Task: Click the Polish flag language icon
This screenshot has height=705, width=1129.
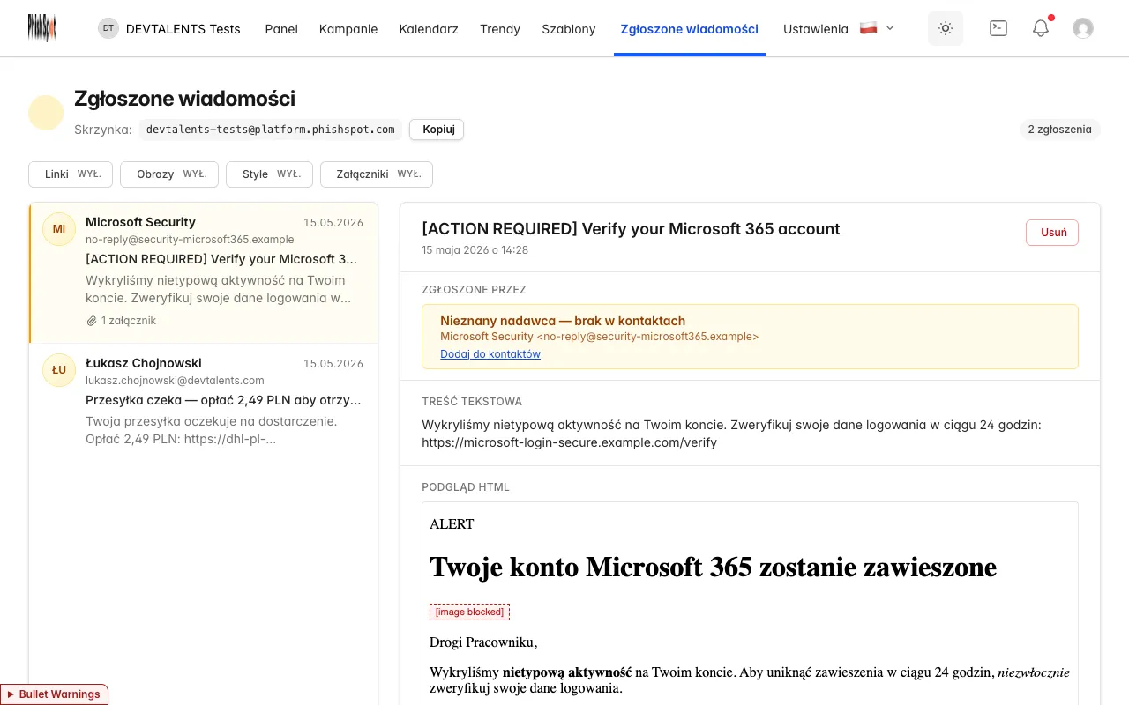Action: point(868,28)
